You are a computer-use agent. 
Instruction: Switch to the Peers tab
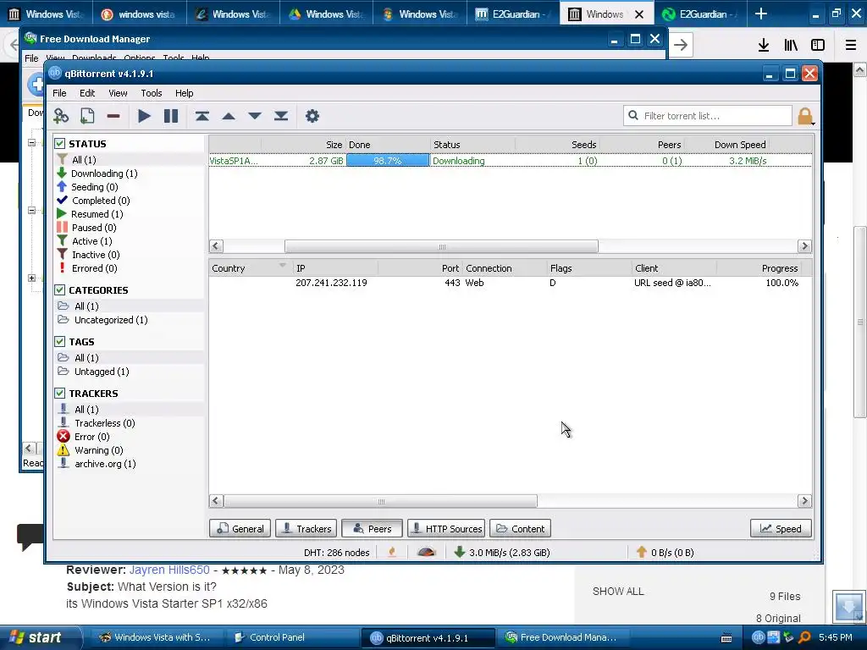pyautogui.click(x=373, y=528)
